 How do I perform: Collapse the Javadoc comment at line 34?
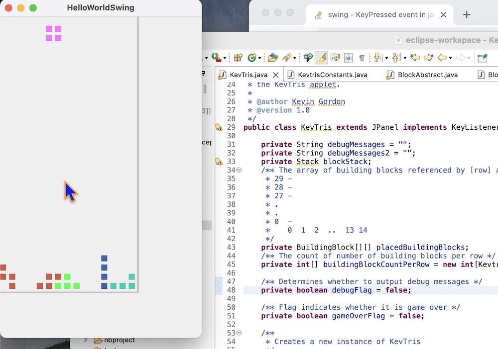239,170
